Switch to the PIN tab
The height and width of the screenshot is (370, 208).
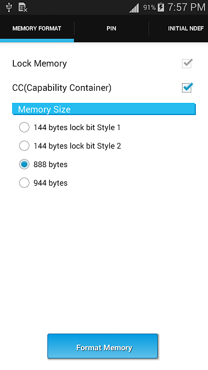coord(112,28)
